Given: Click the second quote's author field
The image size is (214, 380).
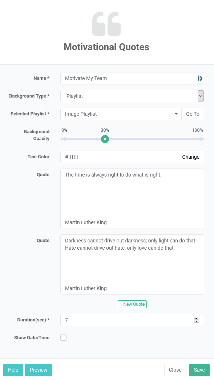Looking at the screenshot, I should pyautogui.click(x=132, y=288).
